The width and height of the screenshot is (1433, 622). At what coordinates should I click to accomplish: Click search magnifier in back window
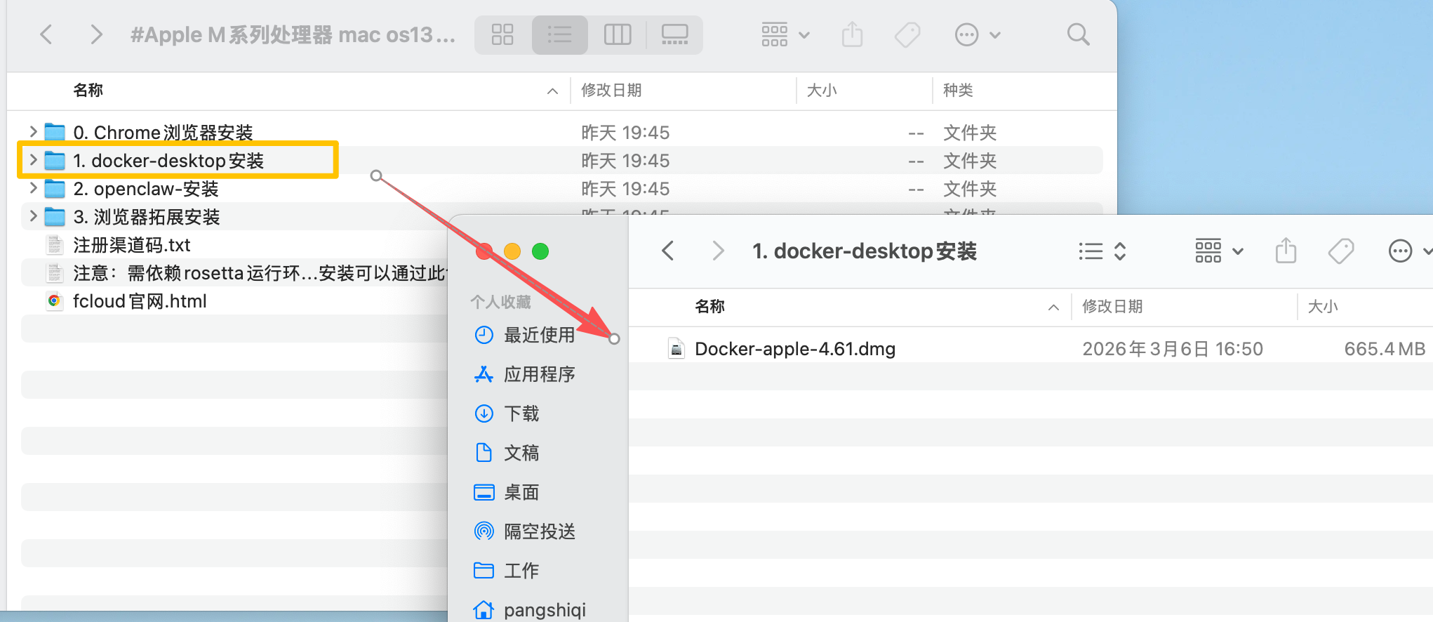tap(1078, 34)
